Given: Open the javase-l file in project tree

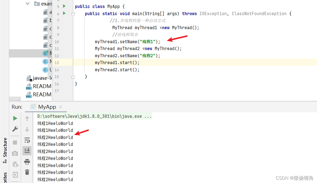Looking at the screenshot, I should 39,78.
